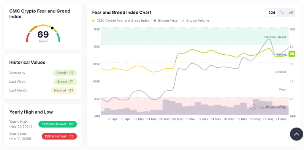Click the Greed - 71 last week badge

[65, 82]
